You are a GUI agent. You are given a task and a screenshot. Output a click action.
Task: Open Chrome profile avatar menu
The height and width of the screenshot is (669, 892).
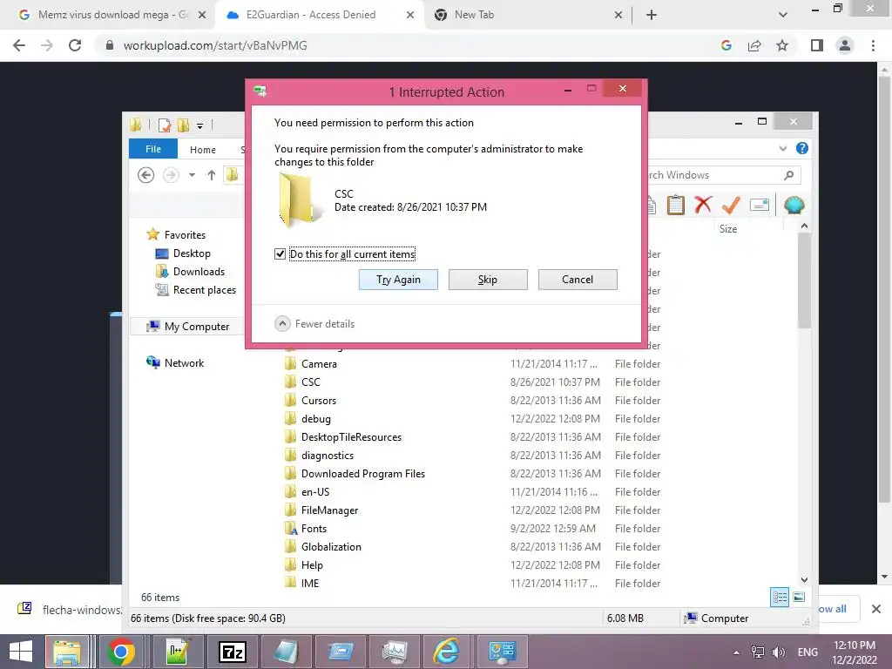[845, 45]
